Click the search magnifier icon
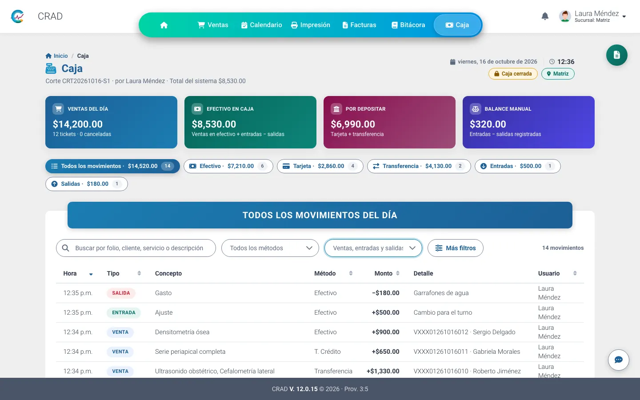640x400 pixels. 65,248
